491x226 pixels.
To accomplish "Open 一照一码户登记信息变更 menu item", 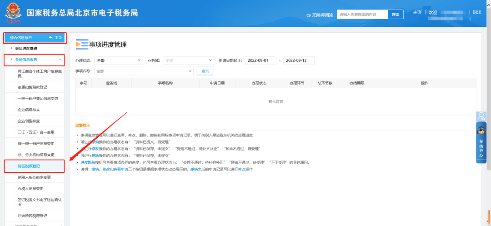I will tap(38, 98).
